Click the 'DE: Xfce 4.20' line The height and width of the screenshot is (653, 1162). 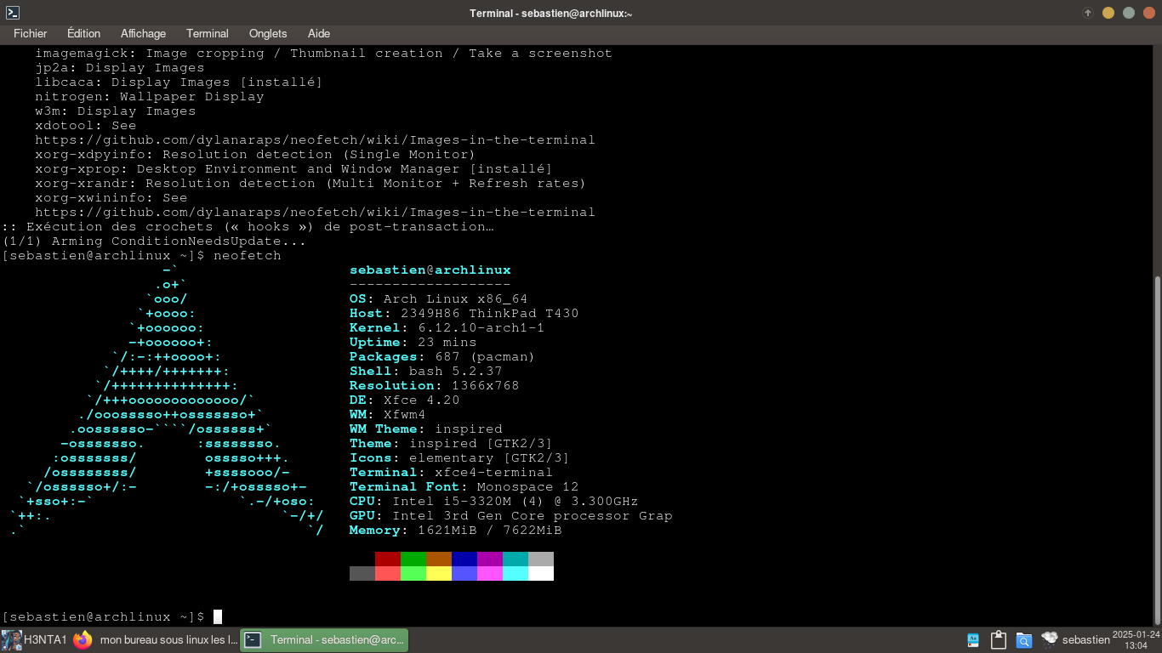point(404,400)
